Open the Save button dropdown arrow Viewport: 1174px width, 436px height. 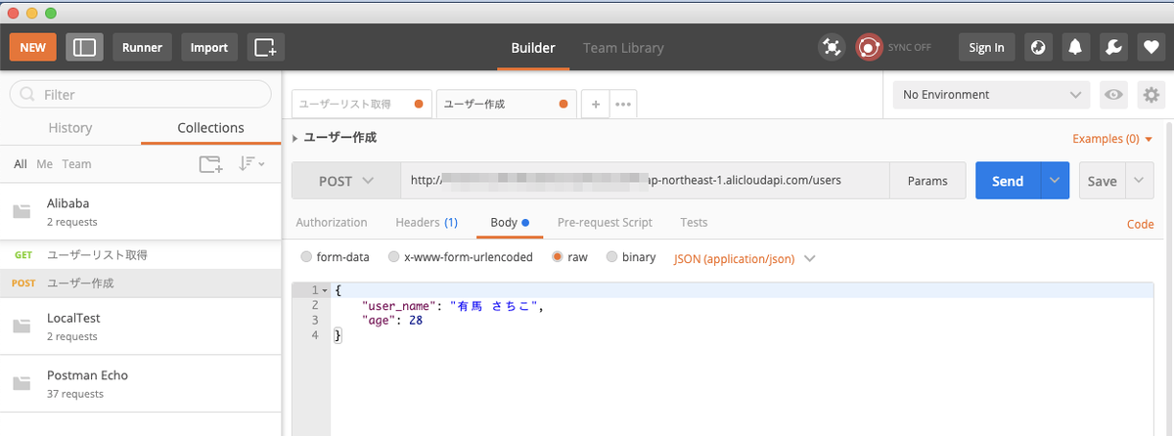(1140, 181)
